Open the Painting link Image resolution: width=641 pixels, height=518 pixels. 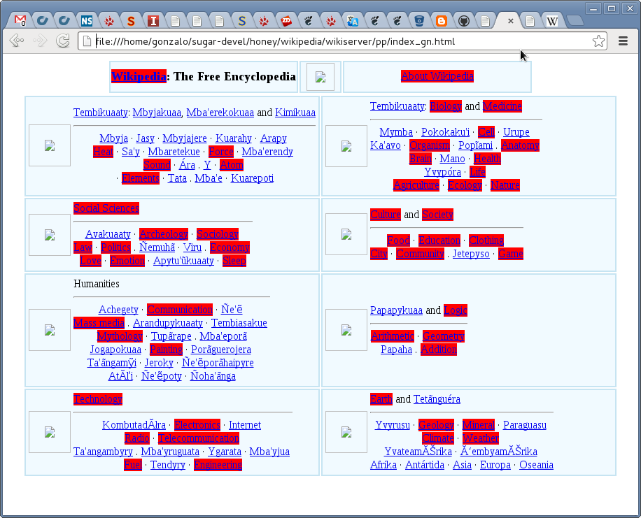tap(166, 350)
